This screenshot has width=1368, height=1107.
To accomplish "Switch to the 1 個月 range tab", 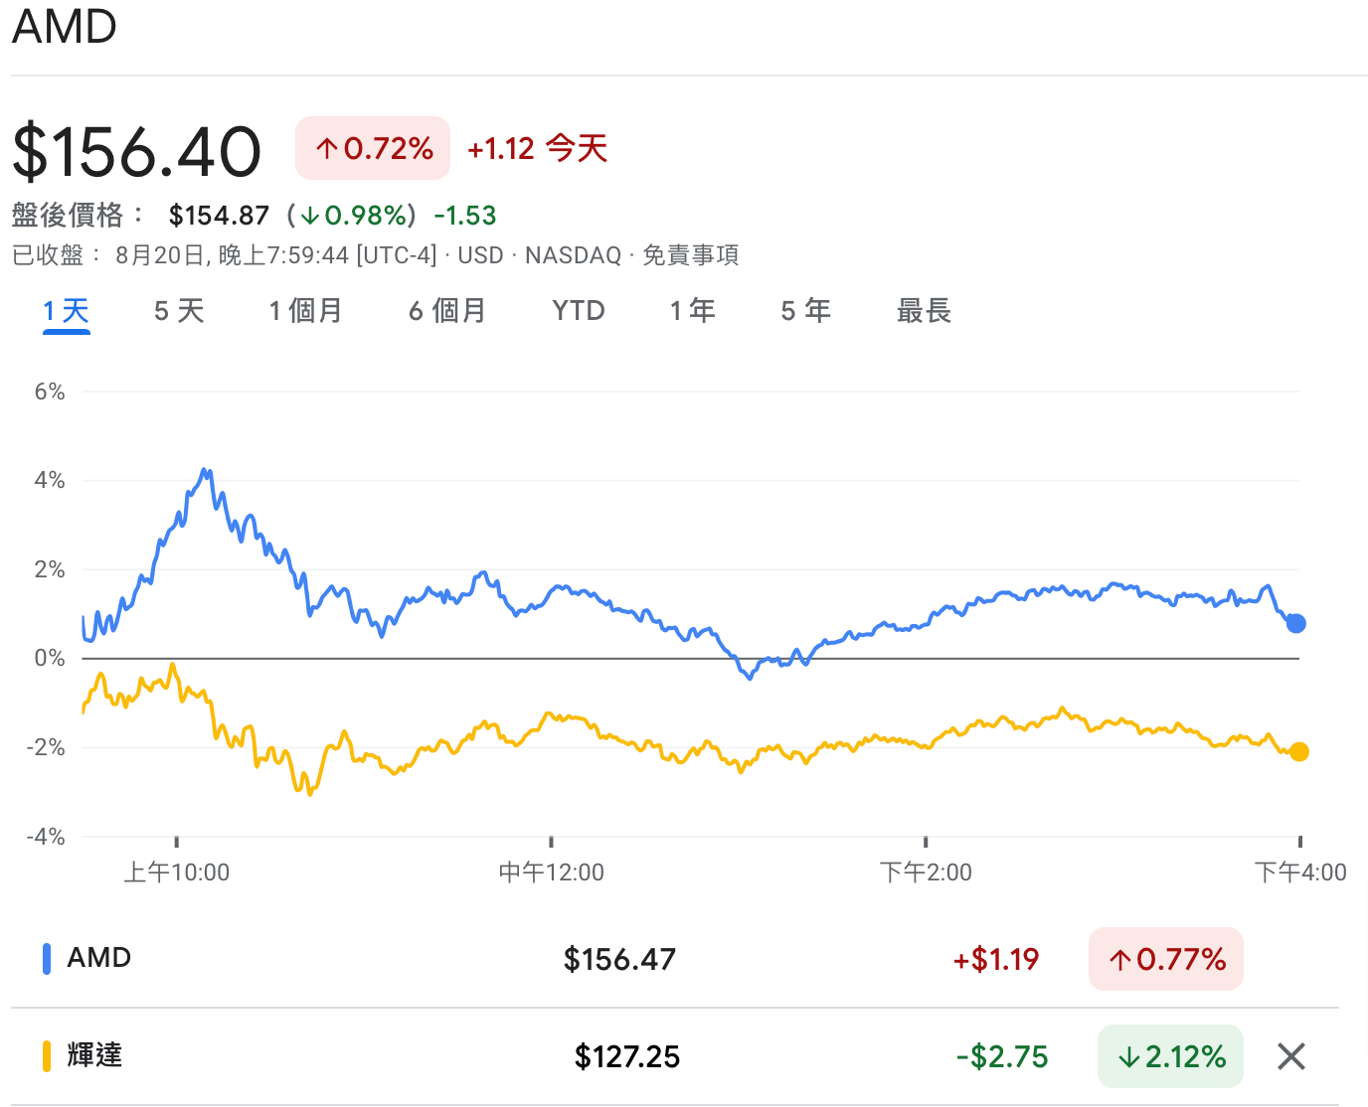I will click(x=305, y=311).
